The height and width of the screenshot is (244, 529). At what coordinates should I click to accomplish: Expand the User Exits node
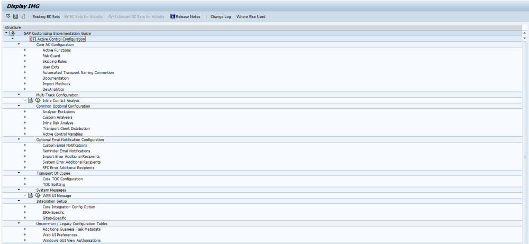25,67
